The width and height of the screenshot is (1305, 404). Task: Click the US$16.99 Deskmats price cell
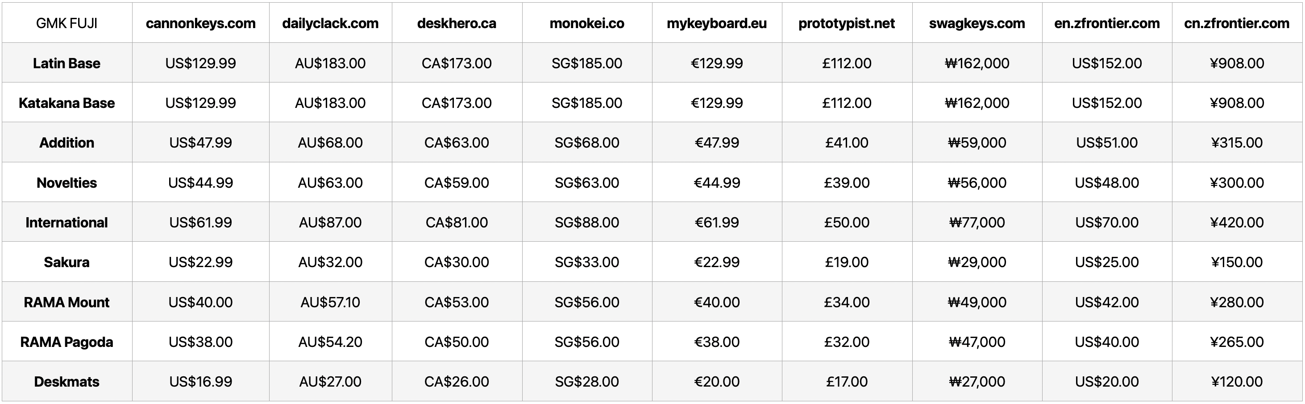(200, 382)
